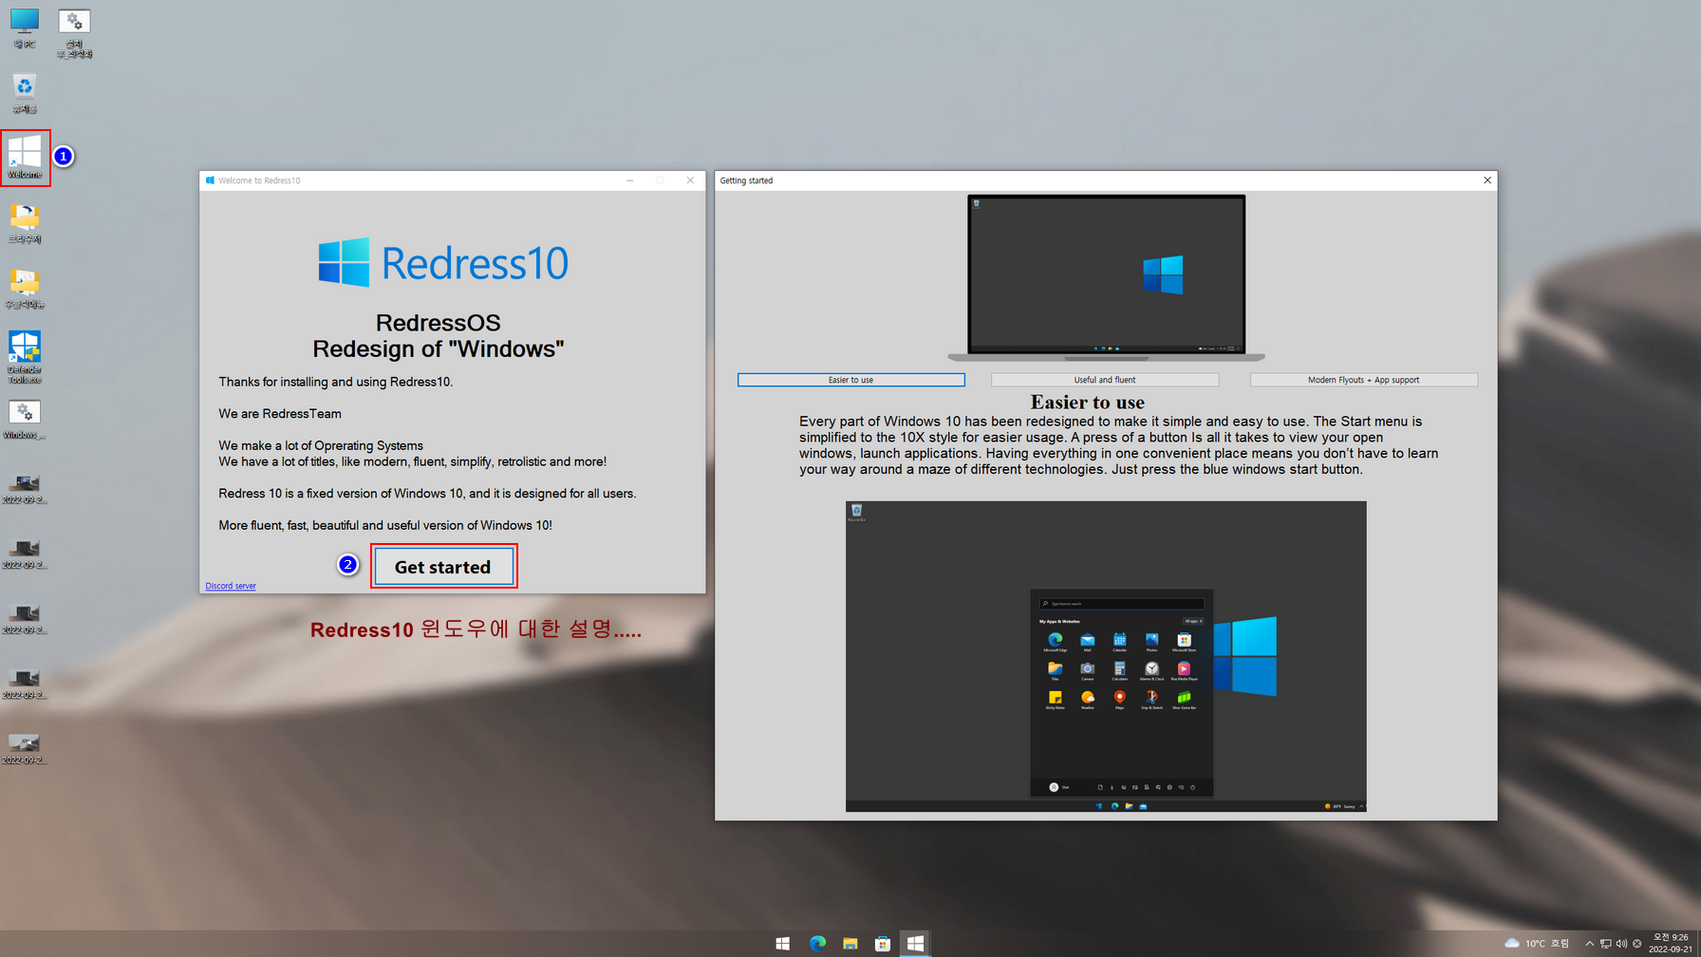The height and width of the screenshot is (957, 1701).
Task: Click the Getting started title bar text
Action: [746, 180]
